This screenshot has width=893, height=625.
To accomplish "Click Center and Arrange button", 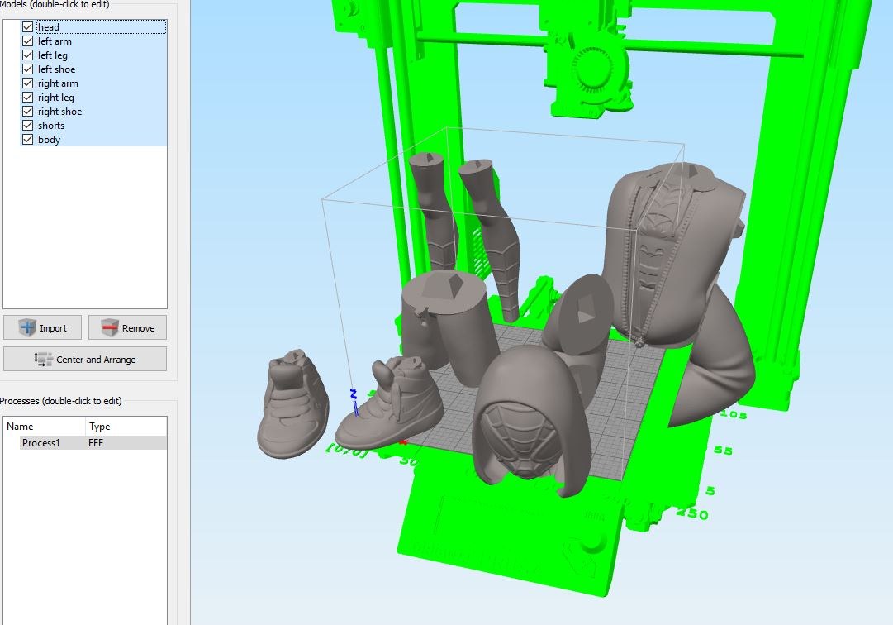I will click(85, 359).
